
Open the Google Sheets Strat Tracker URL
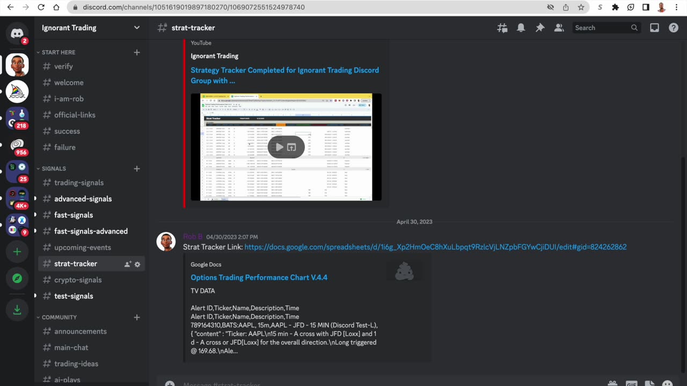[x=435, y=247]
